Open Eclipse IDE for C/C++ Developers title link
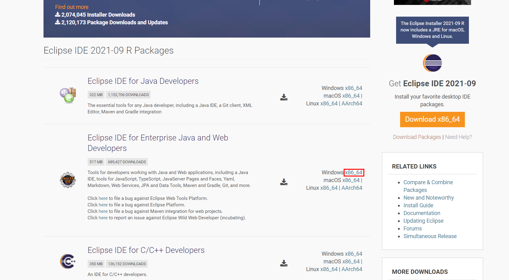 pos(146,250)
